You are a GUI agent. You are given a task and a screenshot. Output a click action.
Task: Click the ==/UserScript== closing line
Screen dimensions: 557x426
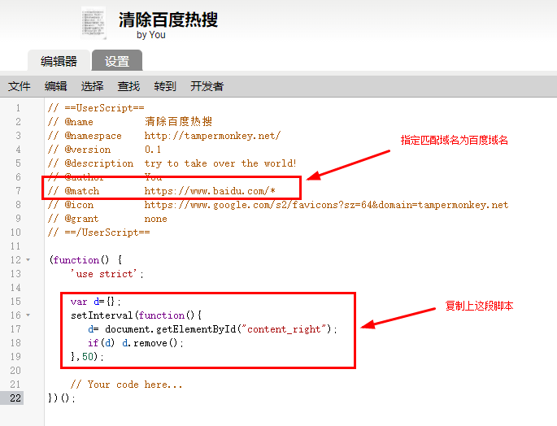(x=98, y=233)
